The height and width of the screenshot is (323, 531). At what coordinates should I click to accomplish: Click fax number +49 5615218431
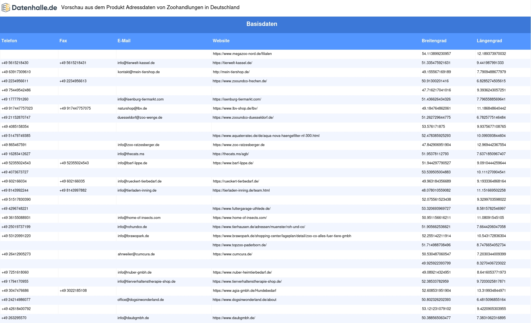[73, 63]
